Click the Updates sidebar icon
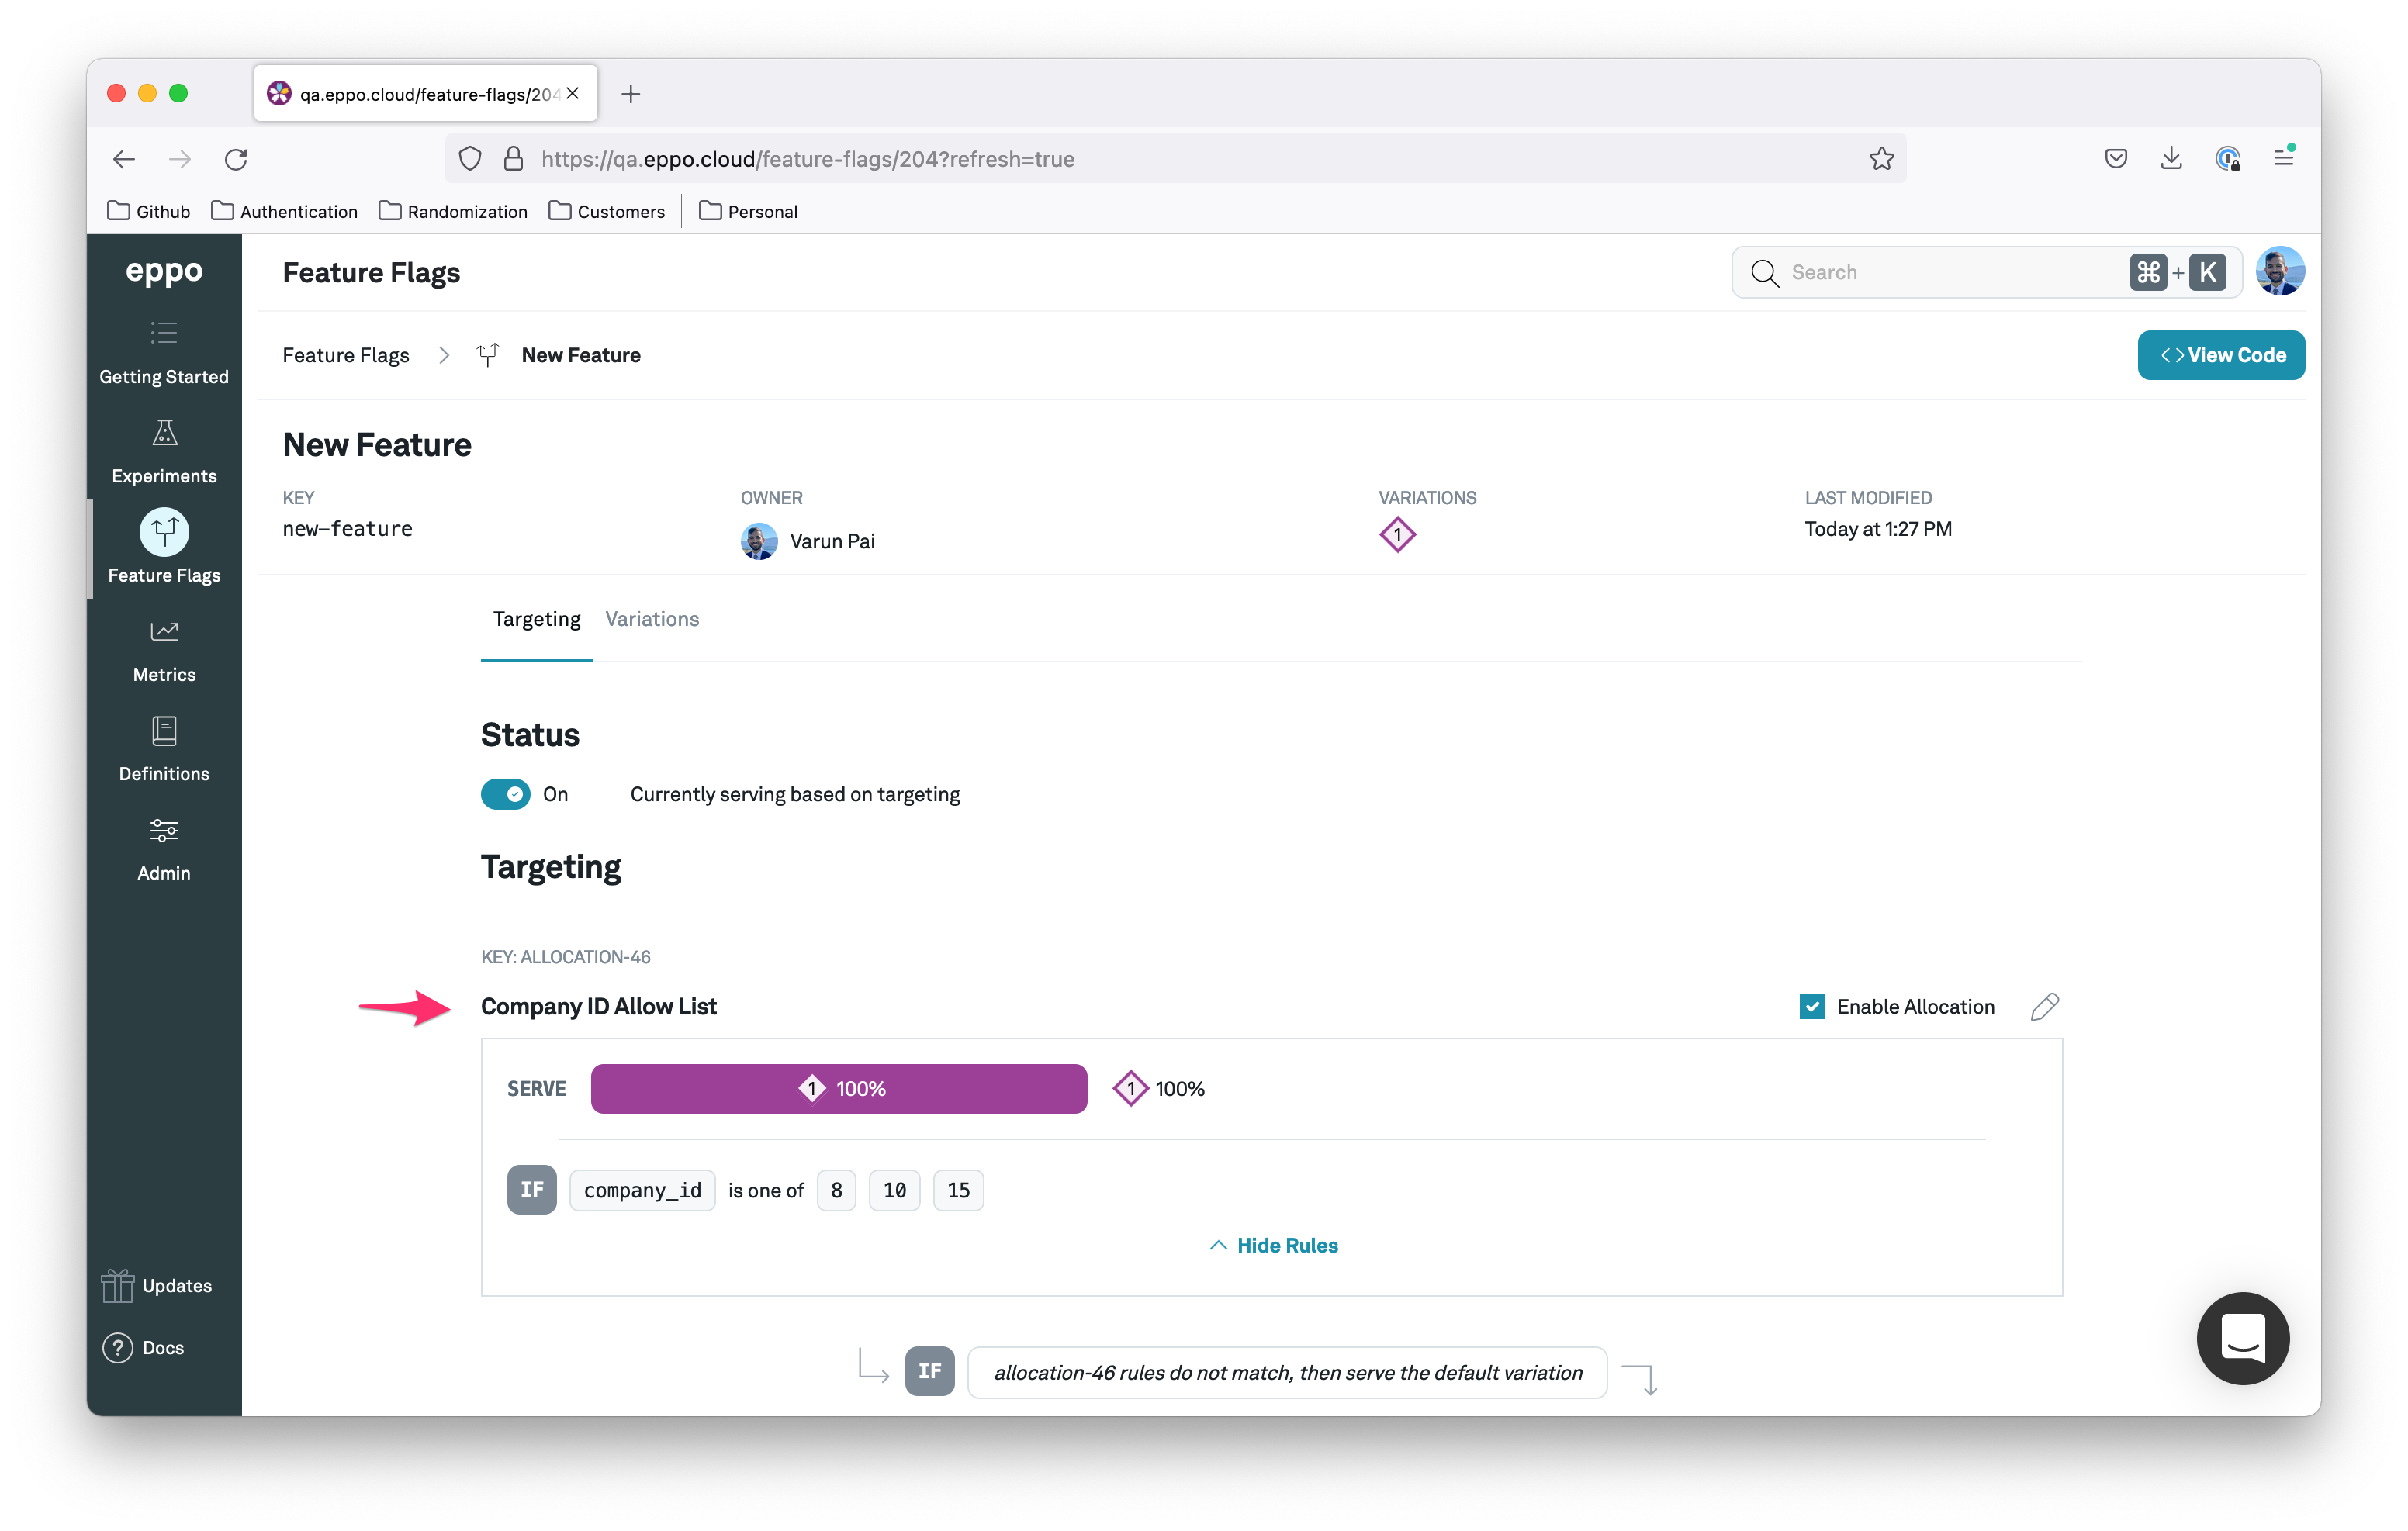The width and height of the screenshot is (2408, 1531). [x=116, y=1285]
